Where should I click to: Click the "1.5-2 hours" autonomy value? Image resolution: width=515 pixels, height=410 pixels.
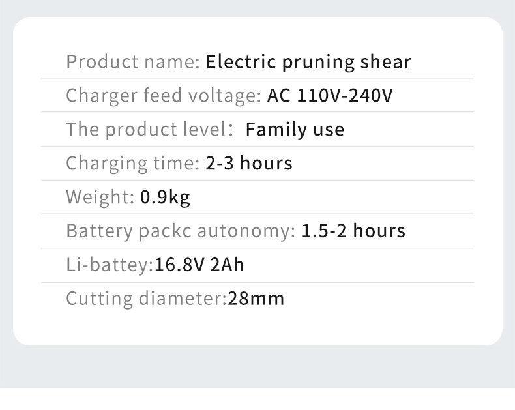pyautogui.click(x=353, y=231)
